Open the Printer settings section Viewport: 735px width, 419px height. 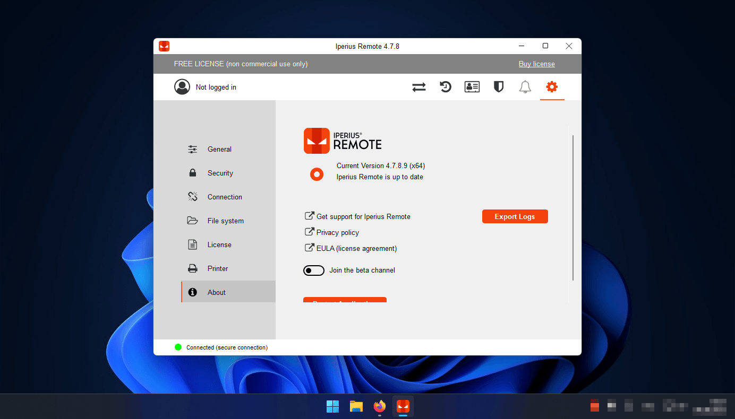coord(228,269)
